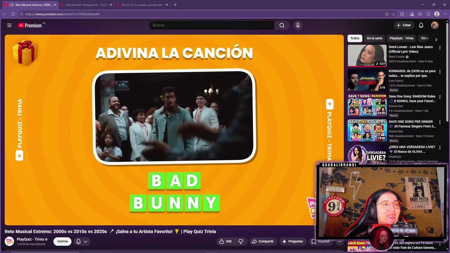The image size is (450, 253).
Task: Open browser shield security icon
Action: point(429,14)
